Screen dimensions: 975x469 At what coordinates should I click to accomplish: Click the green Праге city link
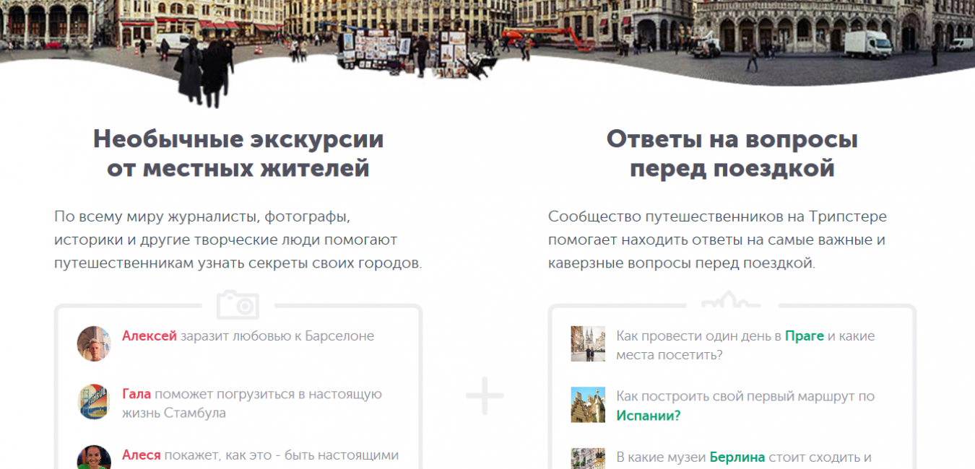(804, 336)
